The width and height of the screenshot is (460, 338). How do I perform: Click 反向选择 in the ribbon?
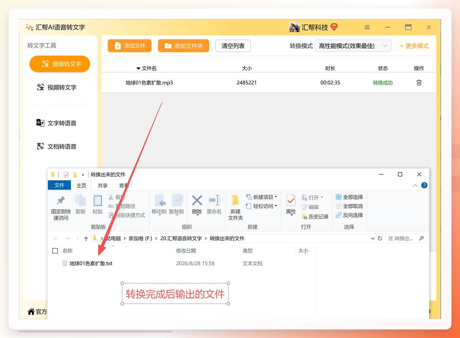click(349, 215)
